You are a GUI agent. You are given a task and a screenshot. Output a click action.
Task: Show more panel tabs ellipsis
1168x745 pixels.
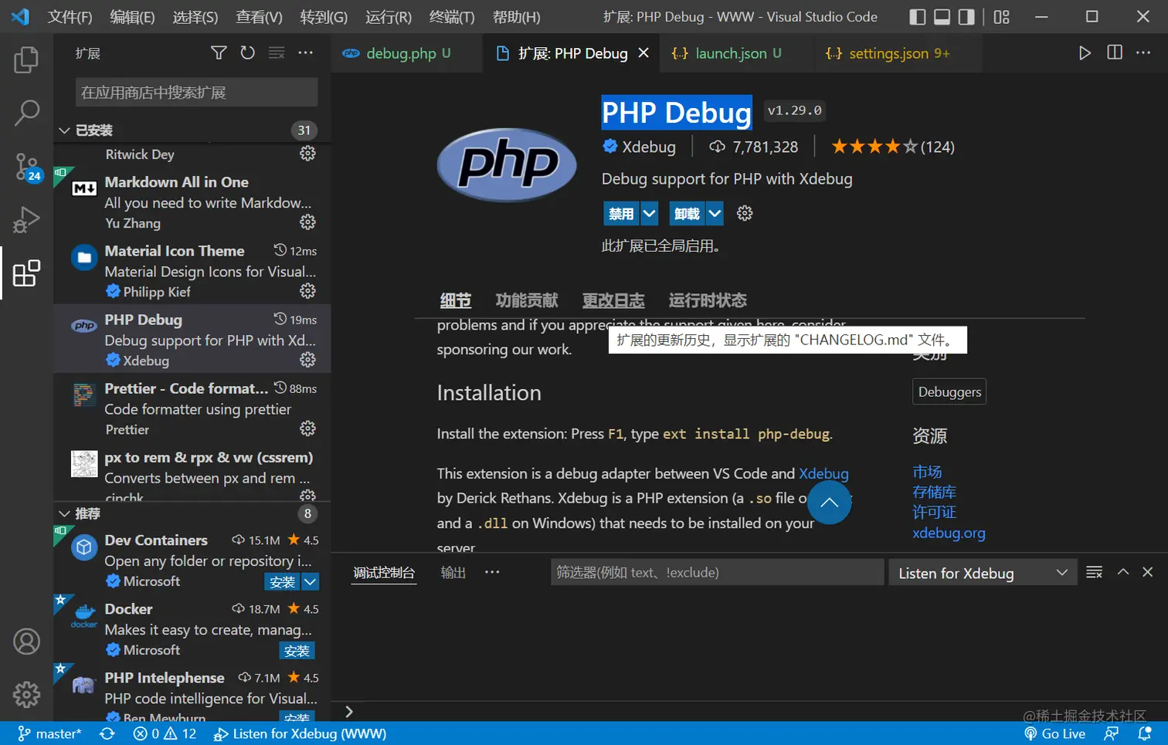click(492, 572)
